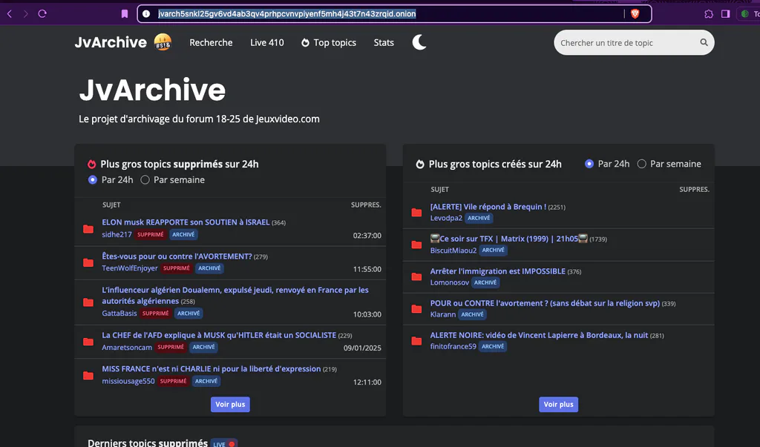Open author profile Lomonosov

click(449, 282)
